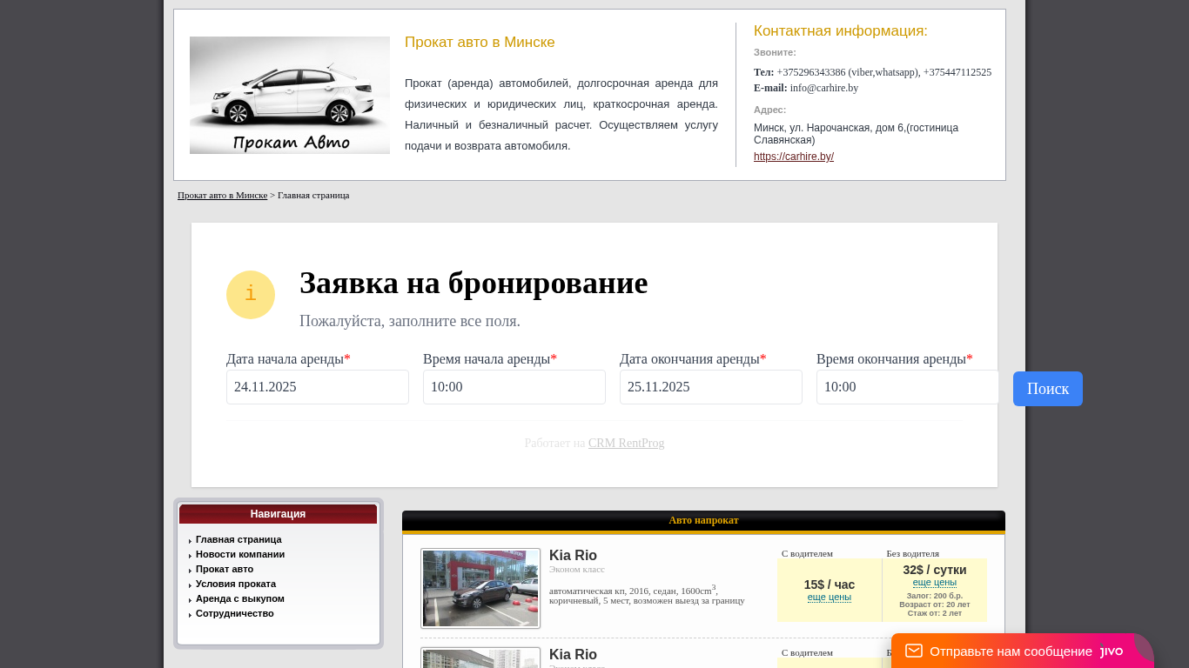The image size is (1189, 668).
Task: Open Условия проката in navigation
Action: [x=236, y=584]
